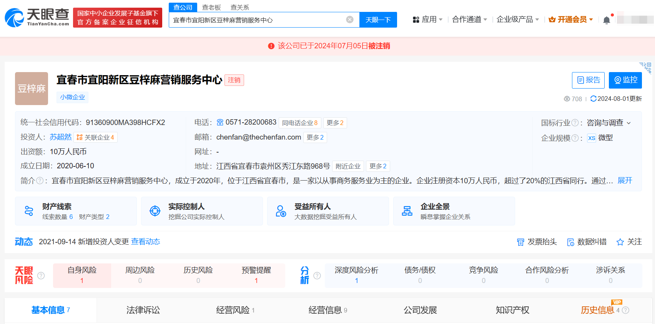Switch to the 法律诉讼 tab
Image resolution: width=655 pixels, height=324 pixels.
point(143,310)
